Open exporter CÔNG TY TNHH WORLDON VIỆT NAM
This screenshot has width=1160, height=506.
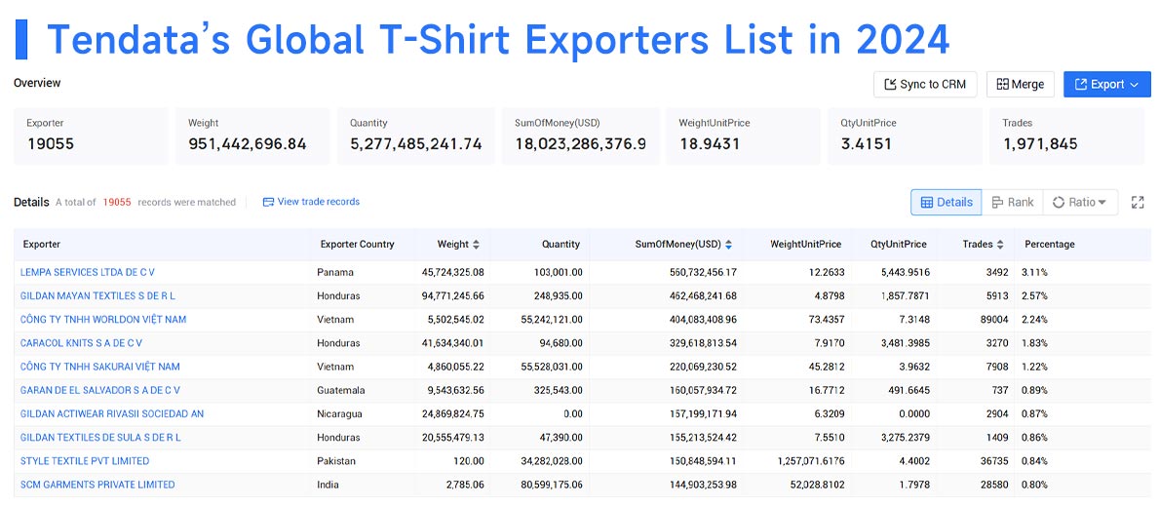click(103, 320)
